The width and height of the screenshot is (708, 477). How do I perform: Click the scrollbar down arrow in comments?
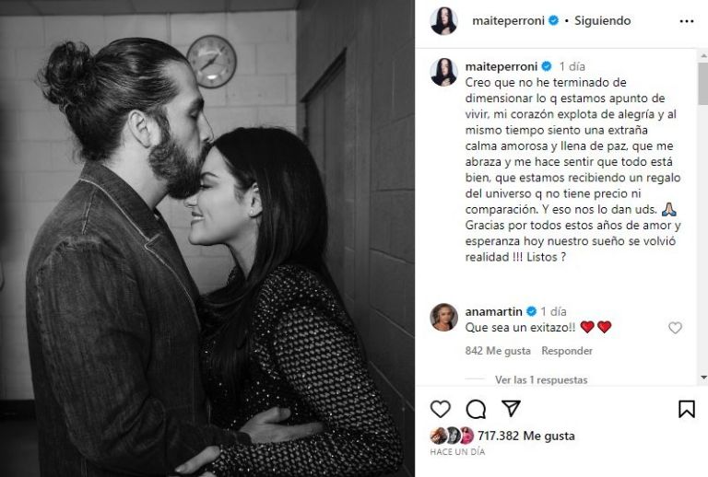coord(703,378)
